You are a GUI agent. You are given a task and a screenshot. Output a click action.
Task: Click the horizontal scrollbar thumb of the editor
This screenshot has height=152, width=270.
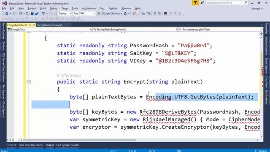coord(80,140)
